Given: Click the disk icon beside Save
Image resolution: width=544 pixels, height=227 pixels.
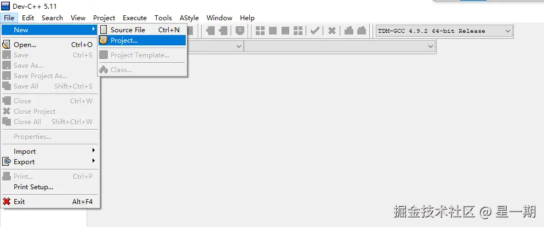Looking at the screenshot, I should pyautogui.click(x=6, y=55).
